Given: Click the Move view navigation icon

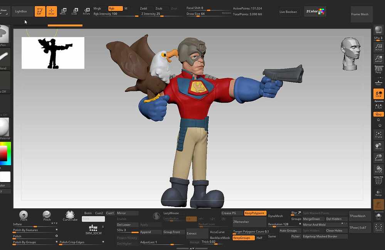Looking at the screenshot, I should coord(378,146).
